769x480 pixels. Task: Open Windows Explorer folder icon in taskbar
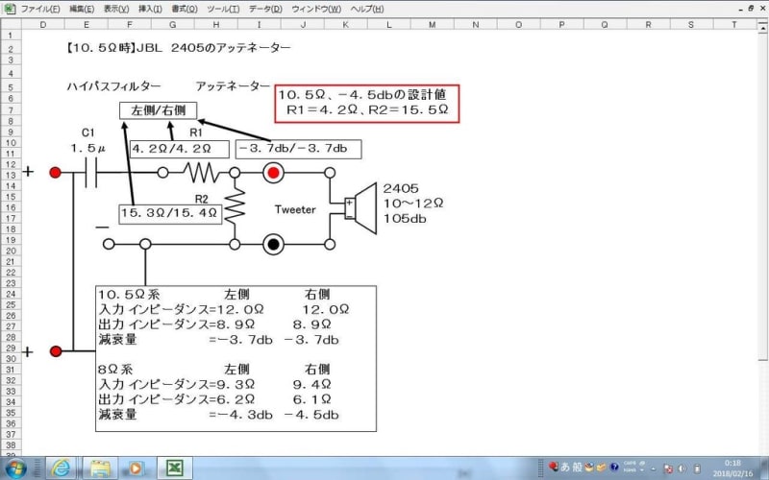[100, 468]
